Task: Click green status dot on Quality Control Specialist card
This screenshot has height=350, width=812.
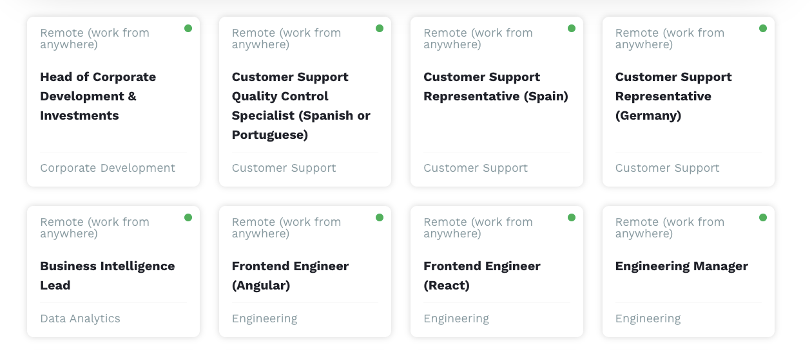Action: (x=380, y=28)
